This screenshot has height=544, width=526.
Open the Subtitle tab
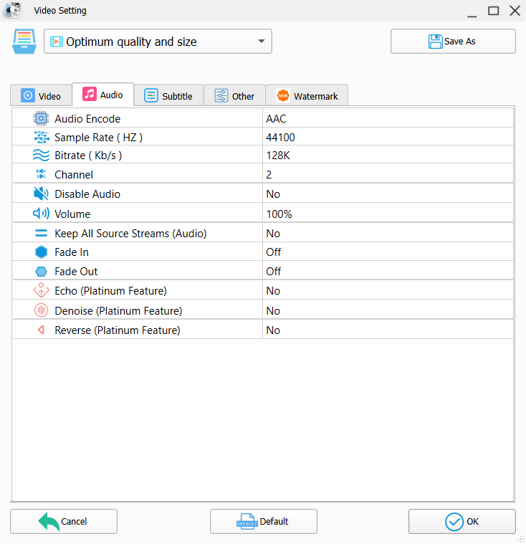(x=168, y=96)
